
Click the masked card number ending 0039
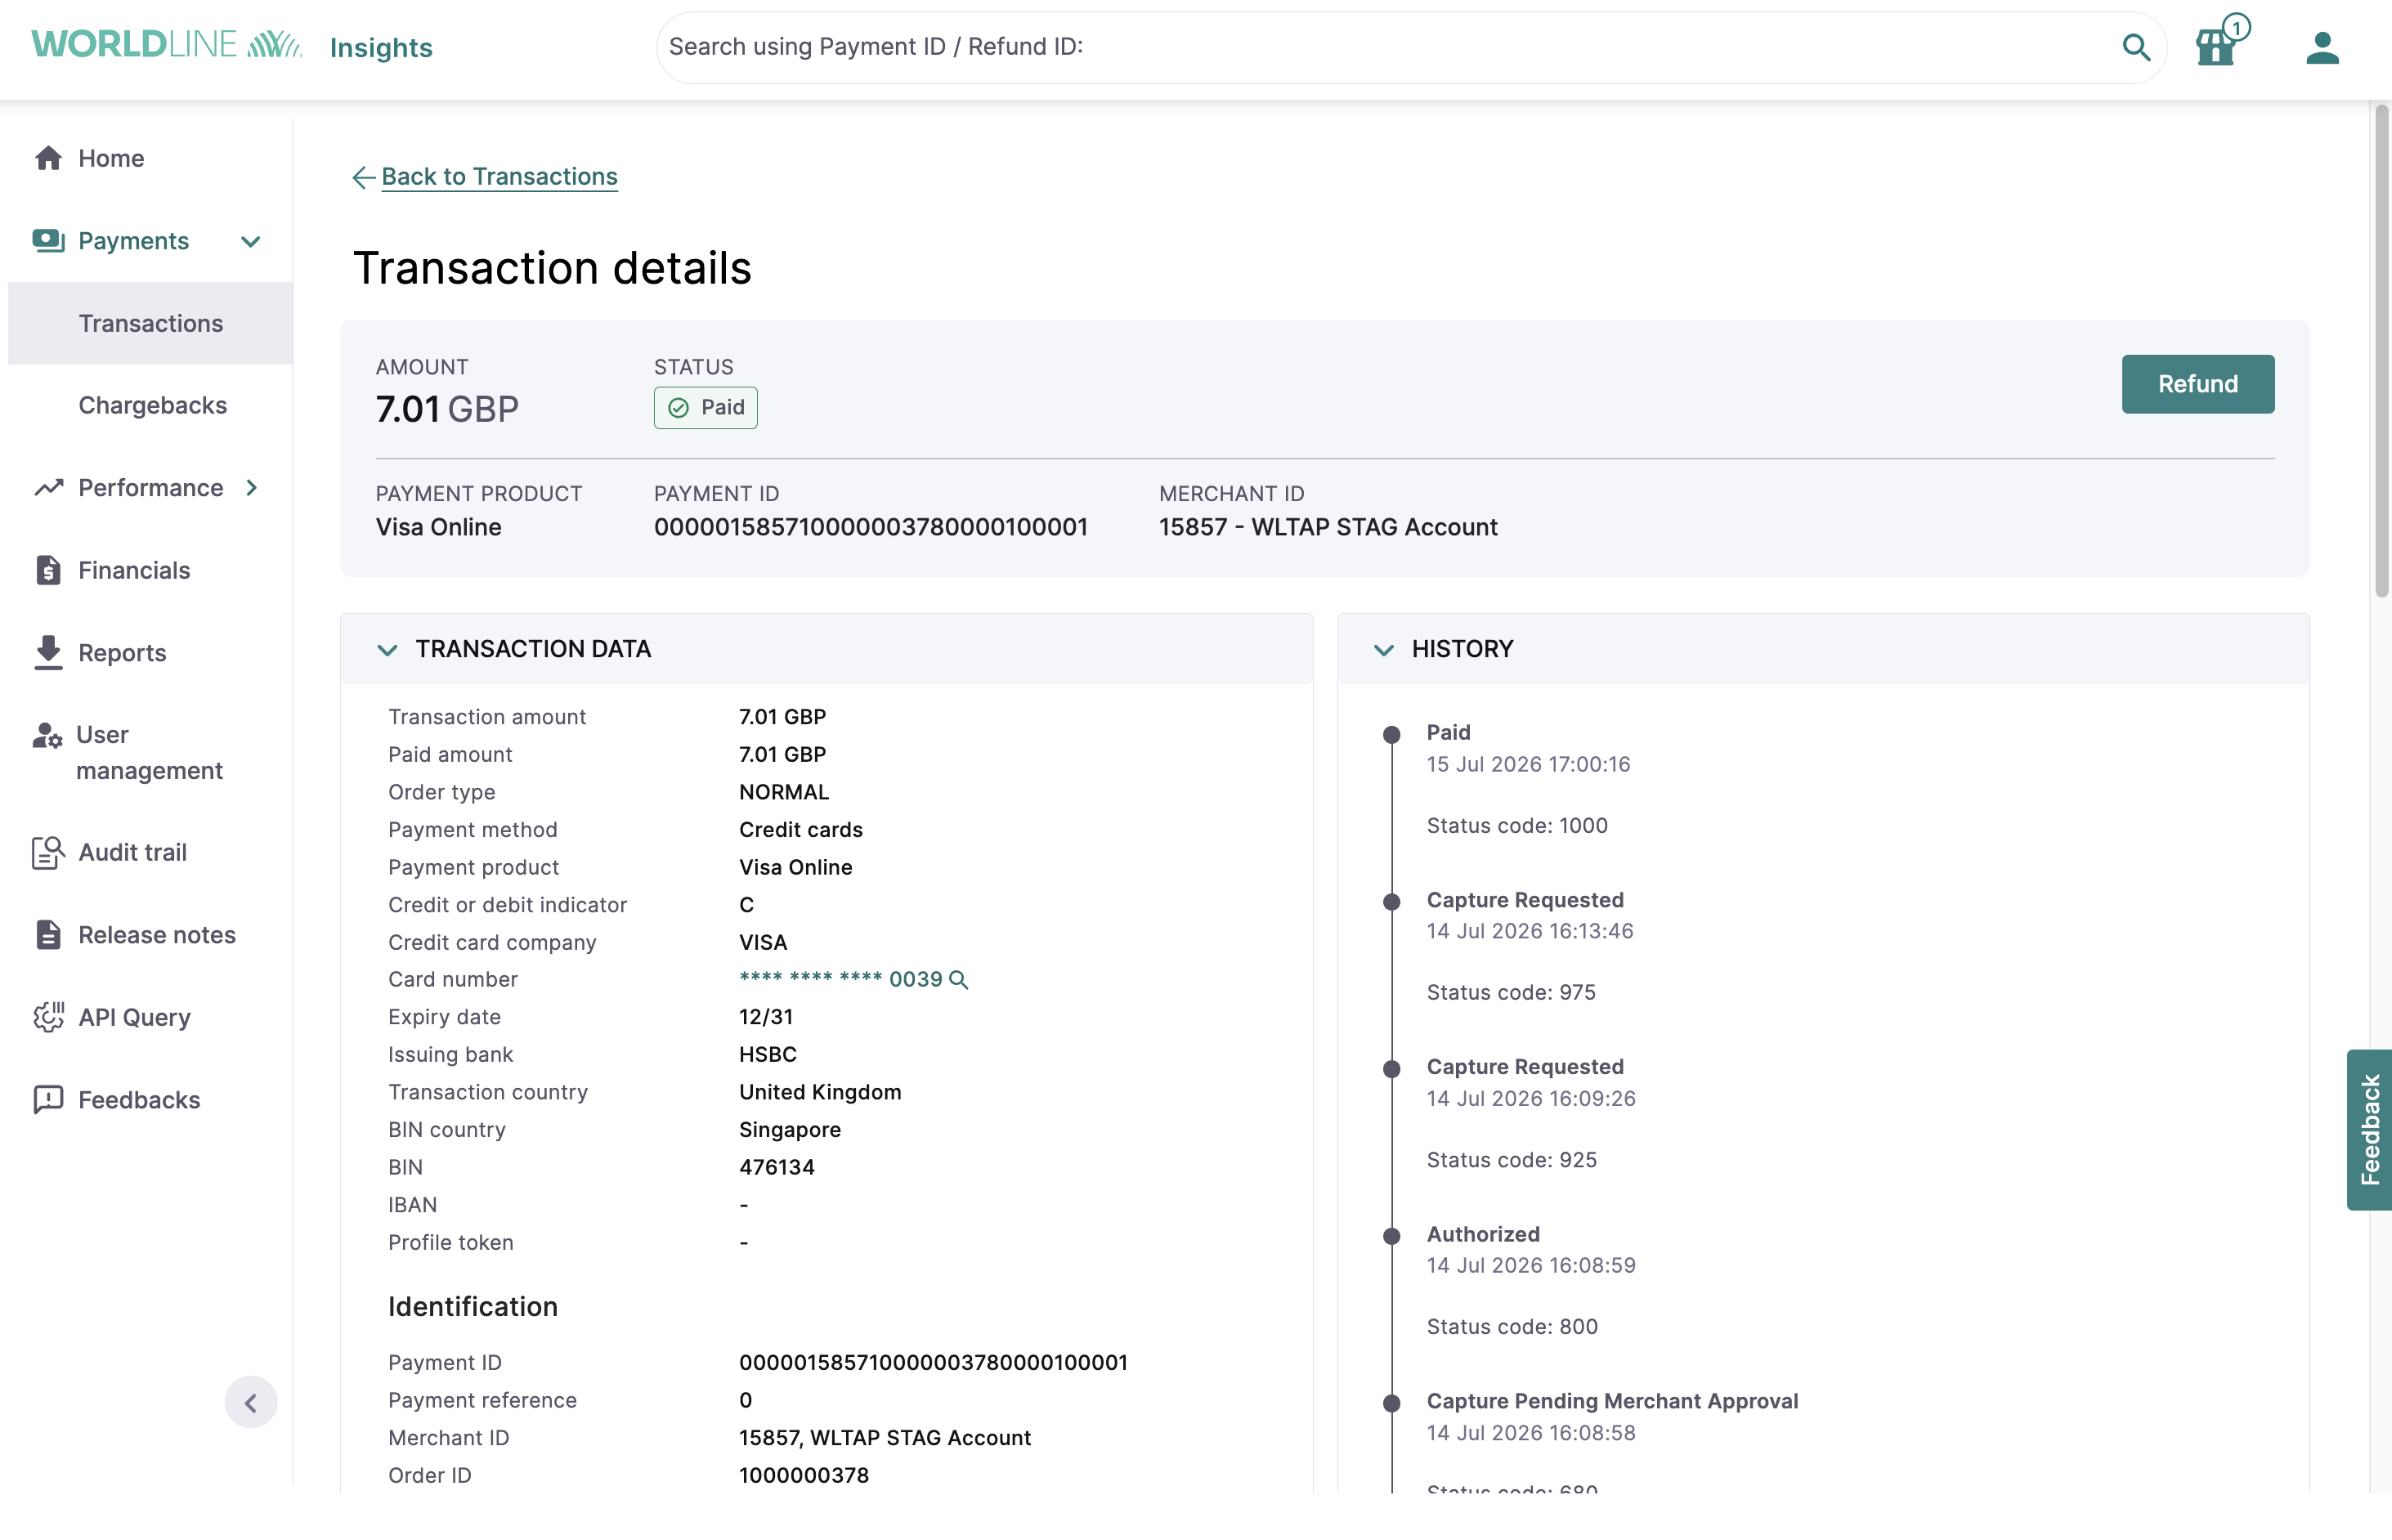click(x=840, y=980)
